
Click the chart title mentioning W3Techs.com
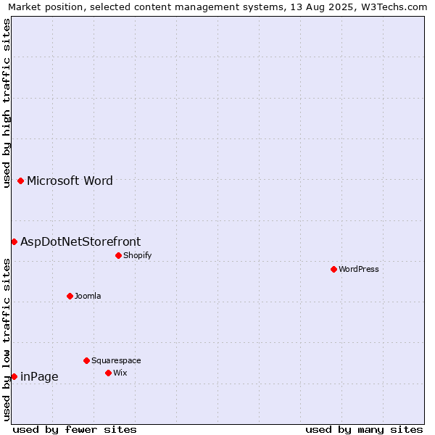(217, 7)
